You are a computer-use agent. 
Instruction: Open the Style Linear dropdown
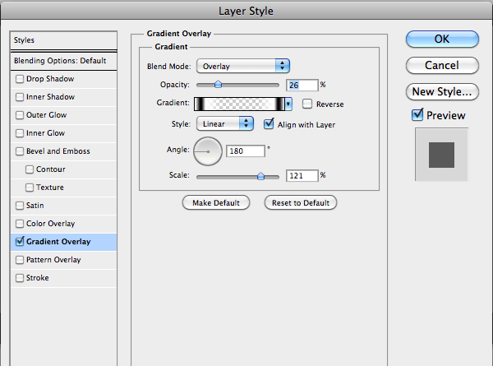point(225,123)
